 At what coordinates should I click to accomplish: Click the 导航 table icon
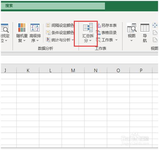pyautogui.click(x=145, y=27)
